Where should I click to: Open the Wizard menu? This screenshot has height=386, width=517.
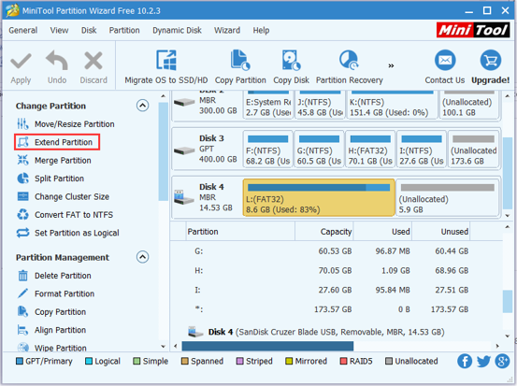(227, 30)
